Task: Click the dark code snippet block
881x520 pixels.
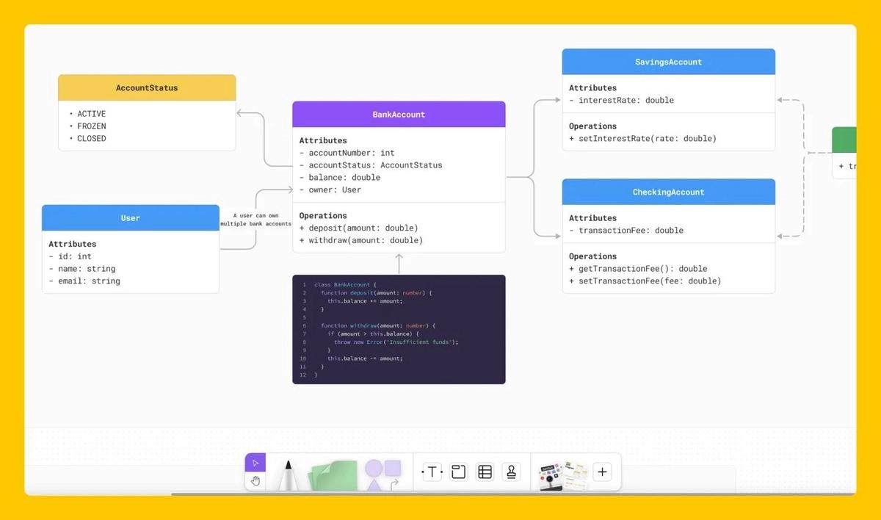Action: coord(399,328)
